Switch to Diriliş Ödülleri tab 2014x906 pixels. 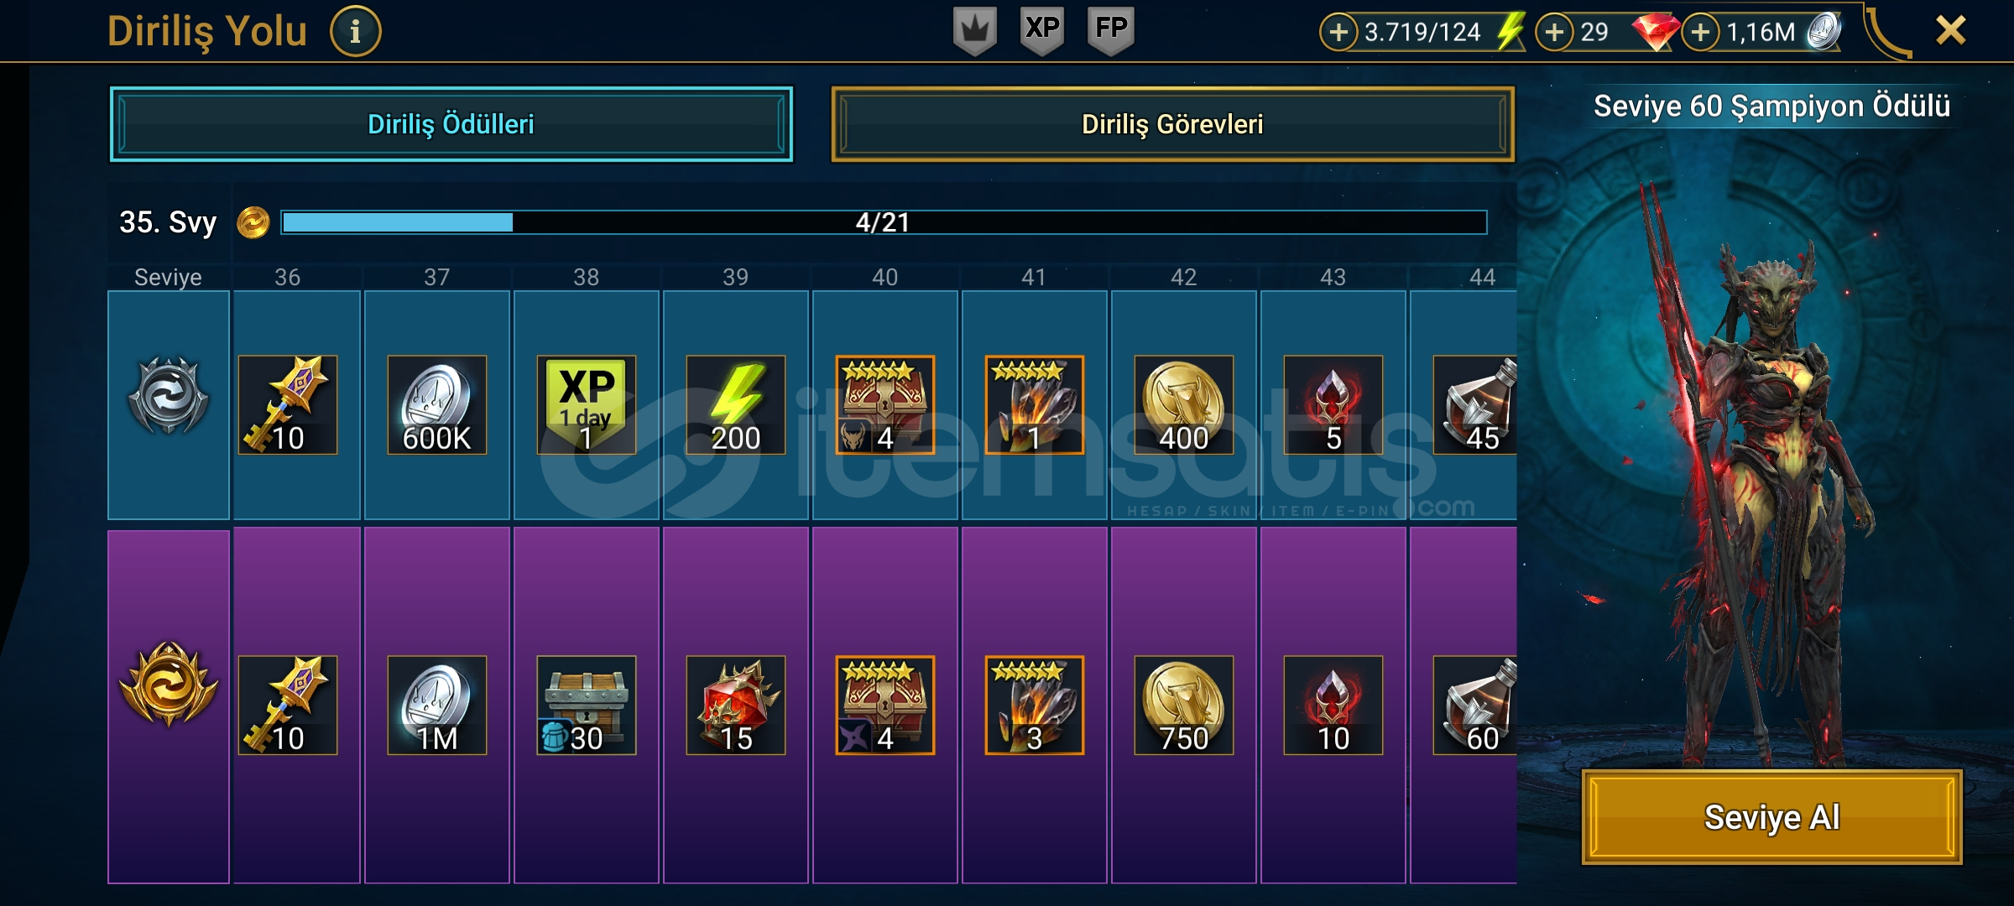coord(451,124)
